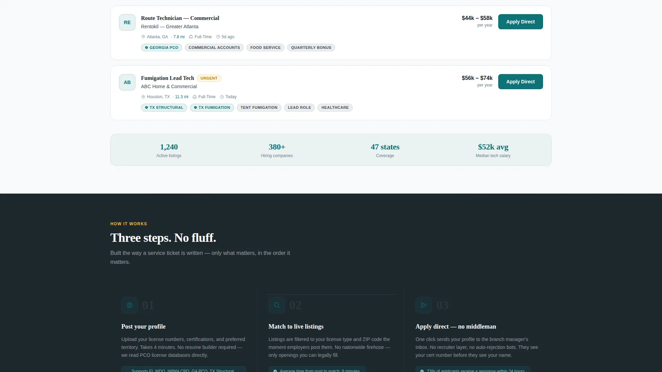
Task: Apply Direct to the Route Technician job
Action: (x=520, y=22)
